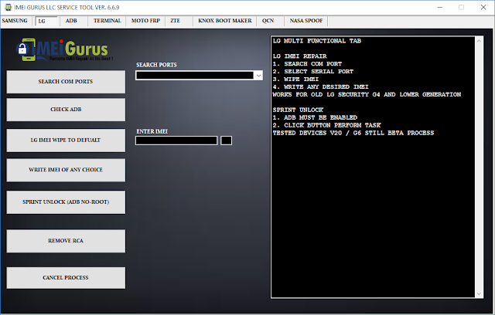Open the ZTE tab

176,21
